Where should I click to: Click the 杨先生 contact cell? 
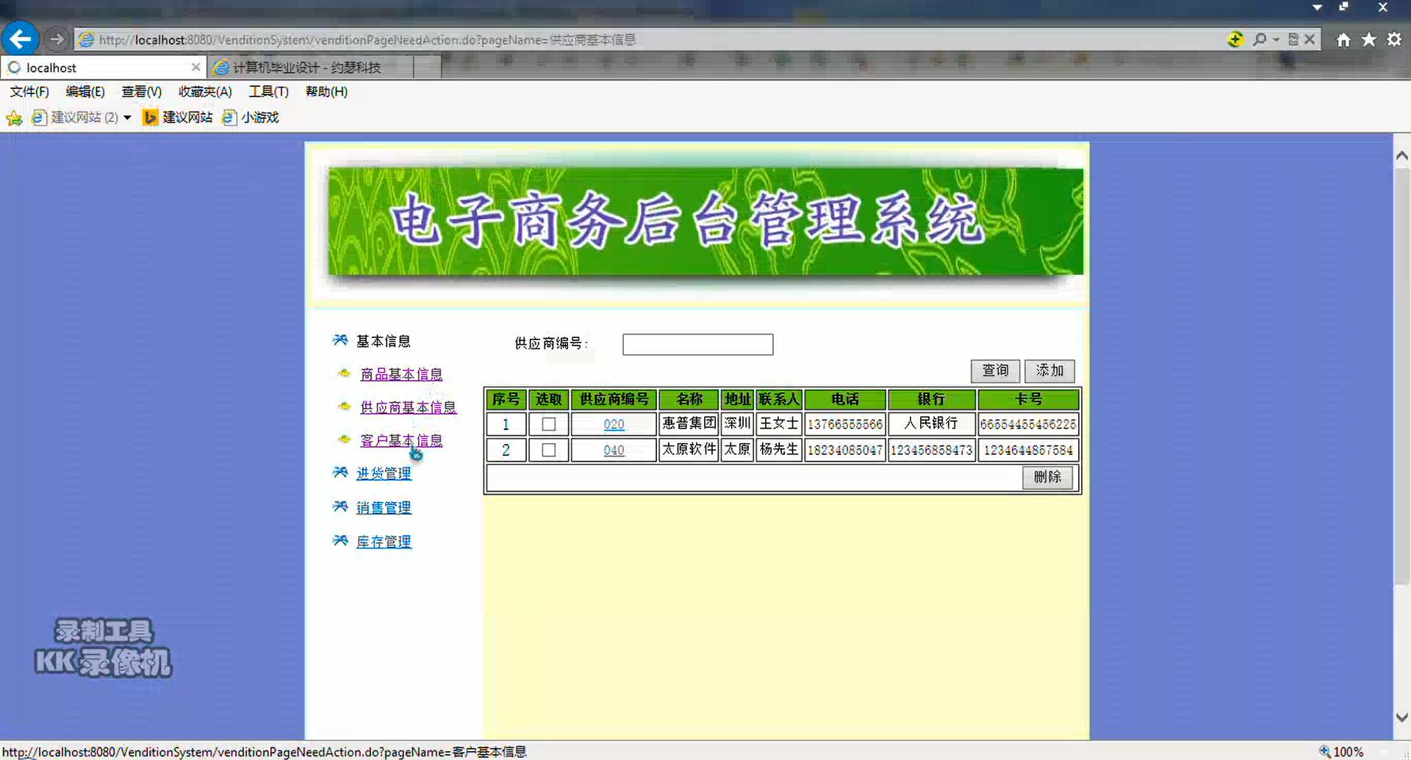point(779,449)
